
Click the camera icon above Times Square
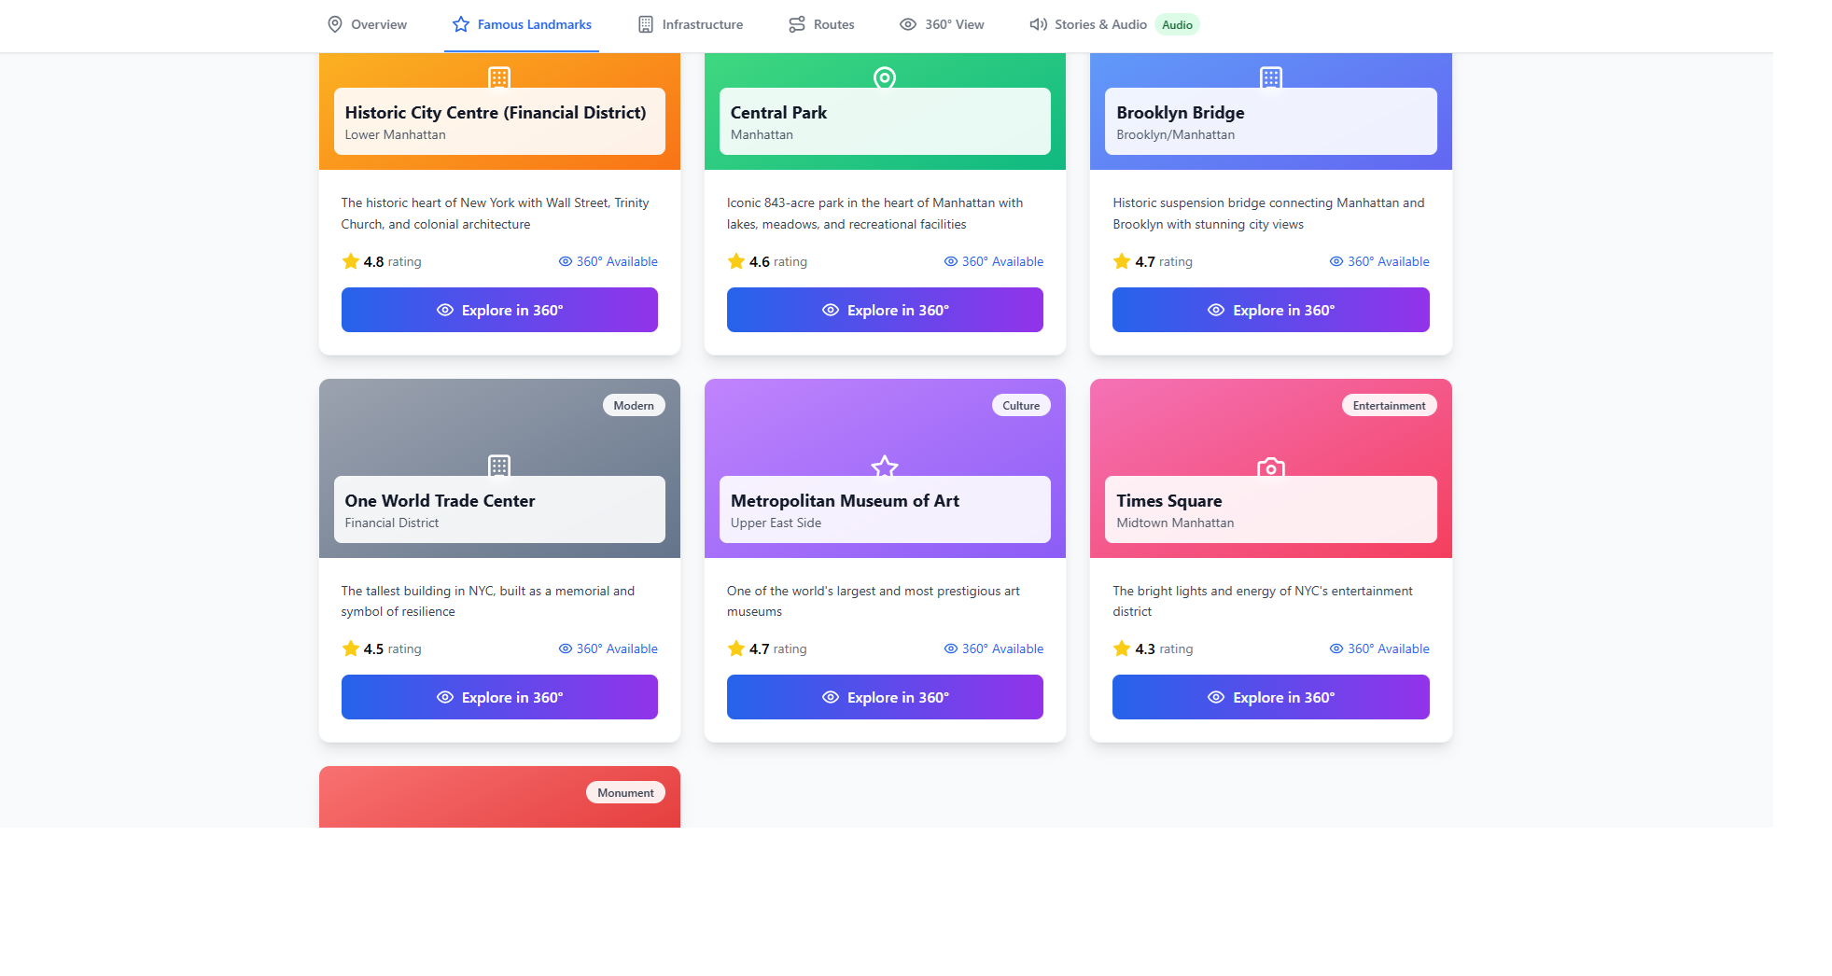[x=1271, y=467]
